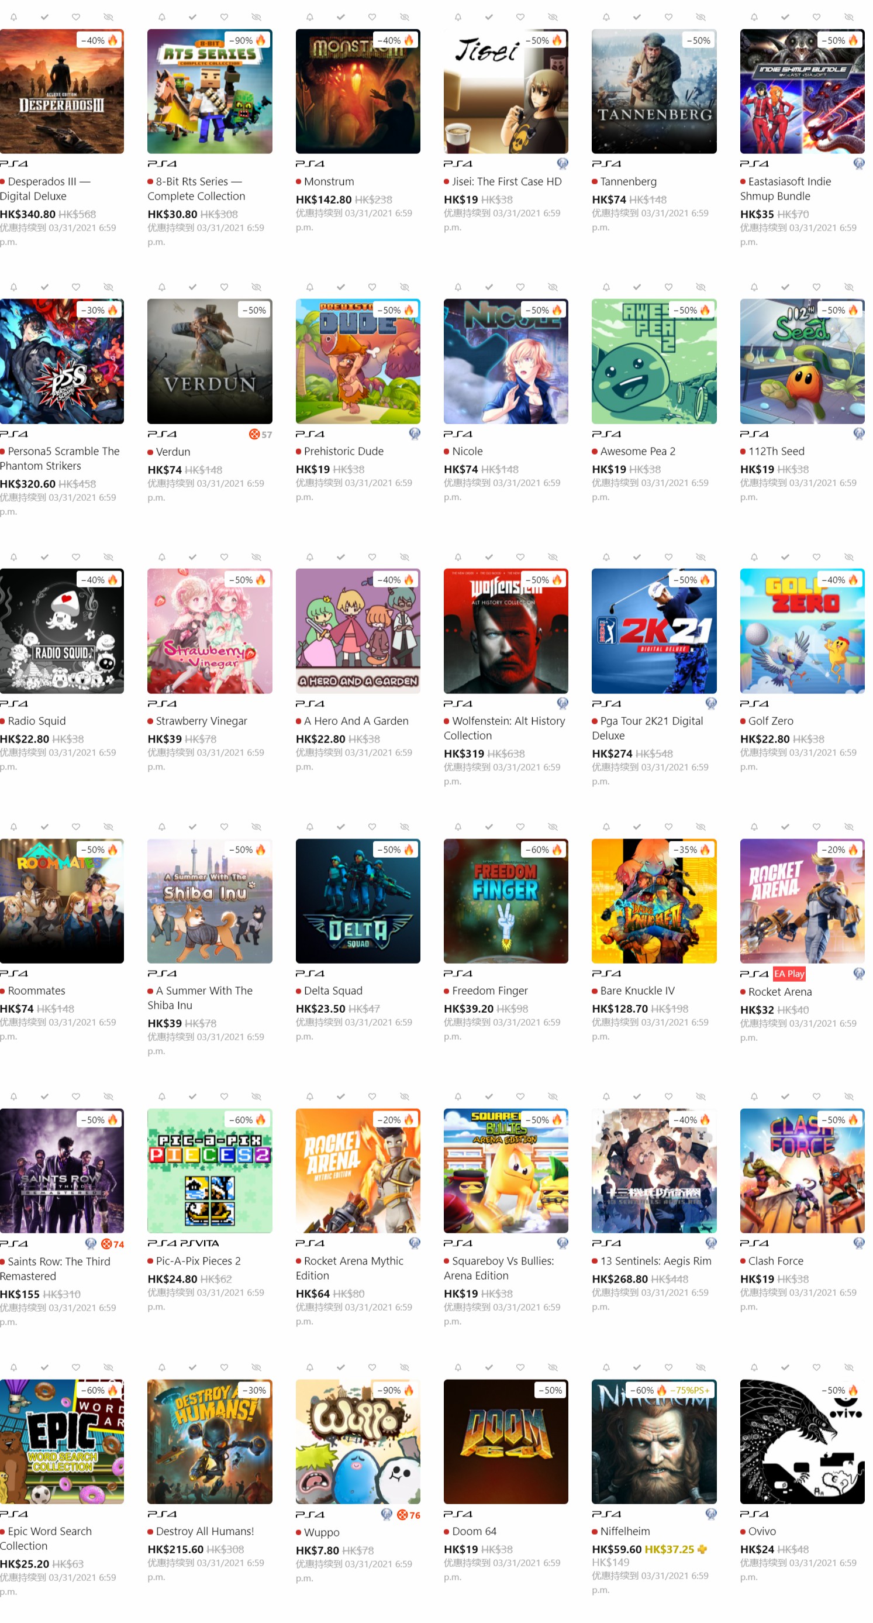Click the Metacritic score 57 badge on Verdun
The image size is (873, 1623).
(x=260, y=434)
